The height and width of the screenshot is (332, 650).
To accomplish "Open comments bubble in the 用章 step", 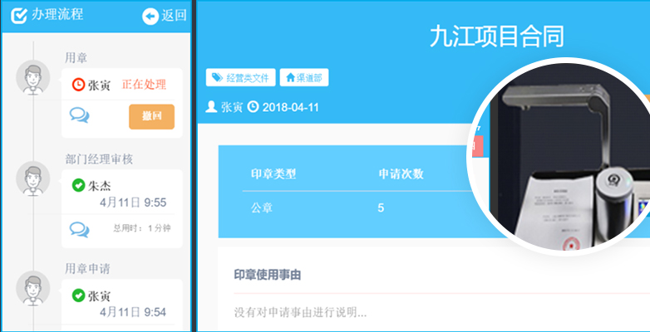I will (80, 116).
